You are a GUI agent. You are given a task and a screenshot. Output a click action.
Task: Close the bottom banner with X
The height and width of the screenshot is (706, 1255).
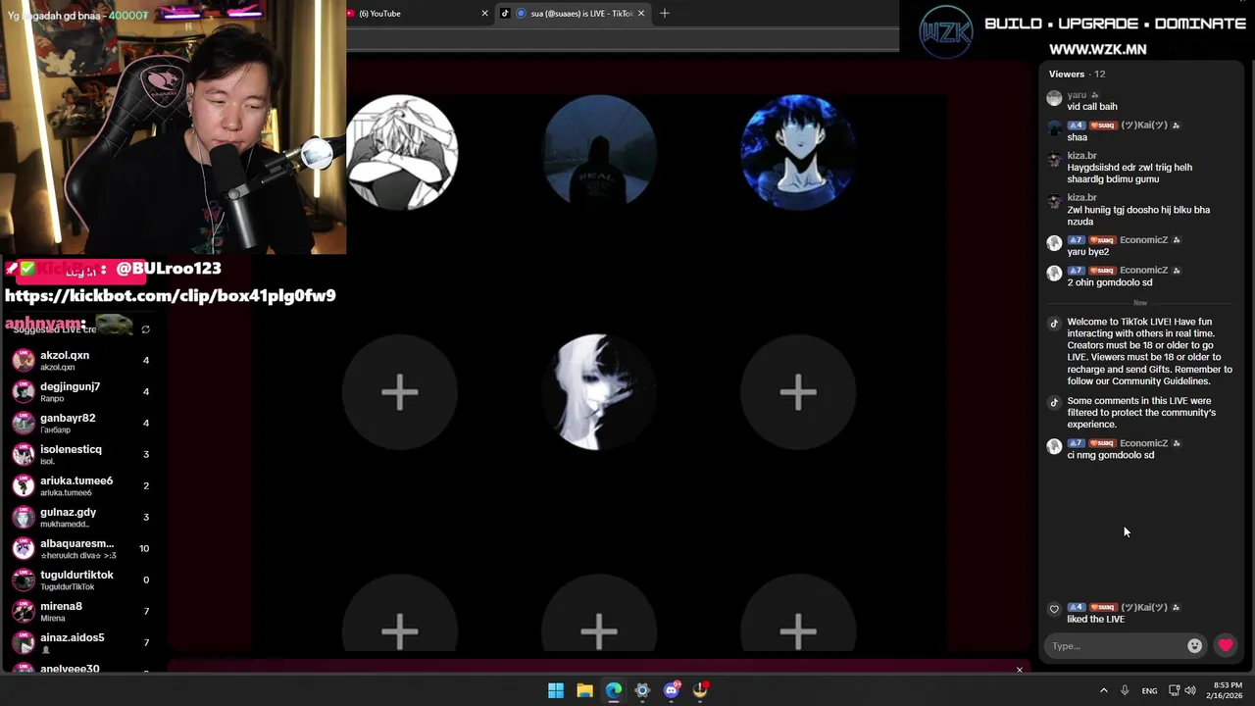click(1019, 670)
